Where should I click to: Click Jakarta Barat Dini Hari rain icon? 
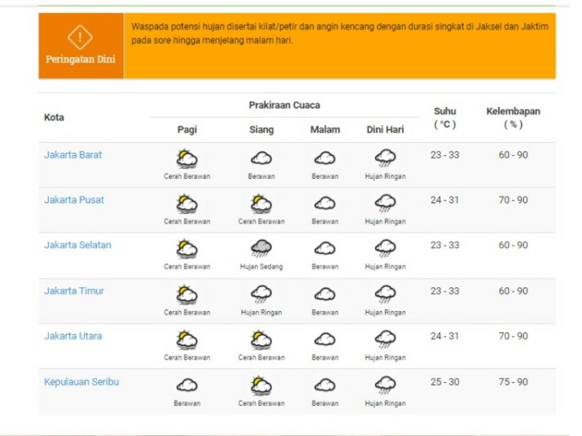coord(385,158)
